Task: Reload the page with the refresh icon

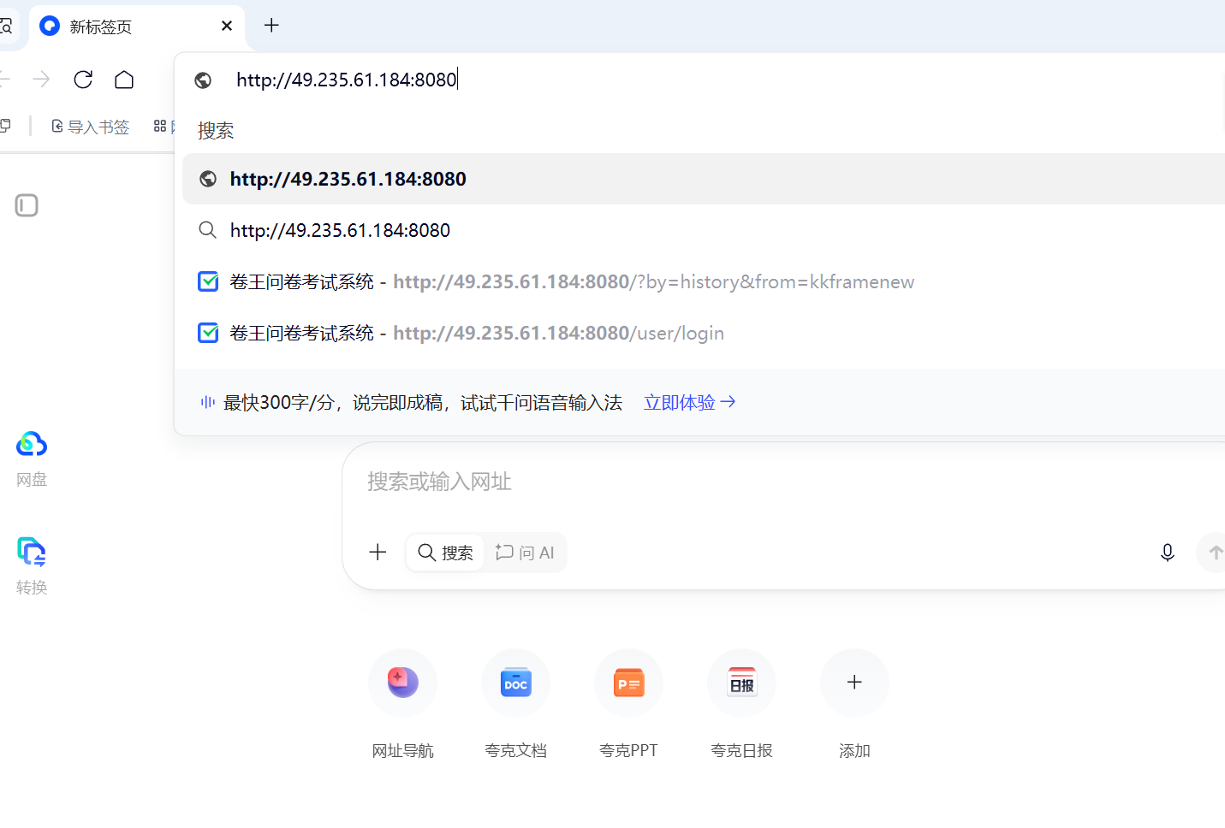Action: (x=83, y=80)
